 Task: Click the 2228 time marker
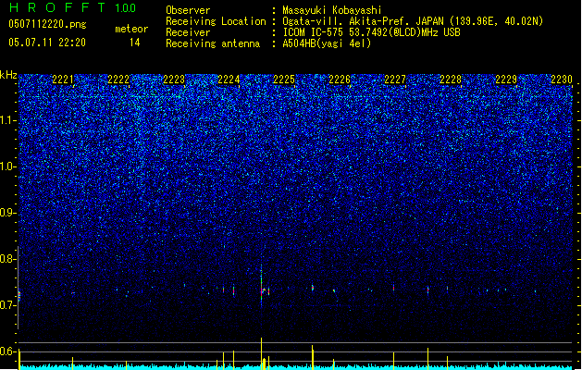[x=451, y=80]
